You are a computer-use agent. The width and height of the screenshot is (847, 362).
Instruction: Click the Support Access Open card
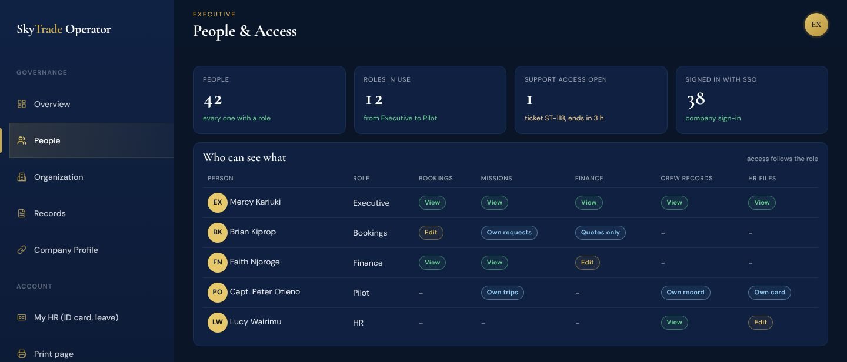click(x=591, y=100)
